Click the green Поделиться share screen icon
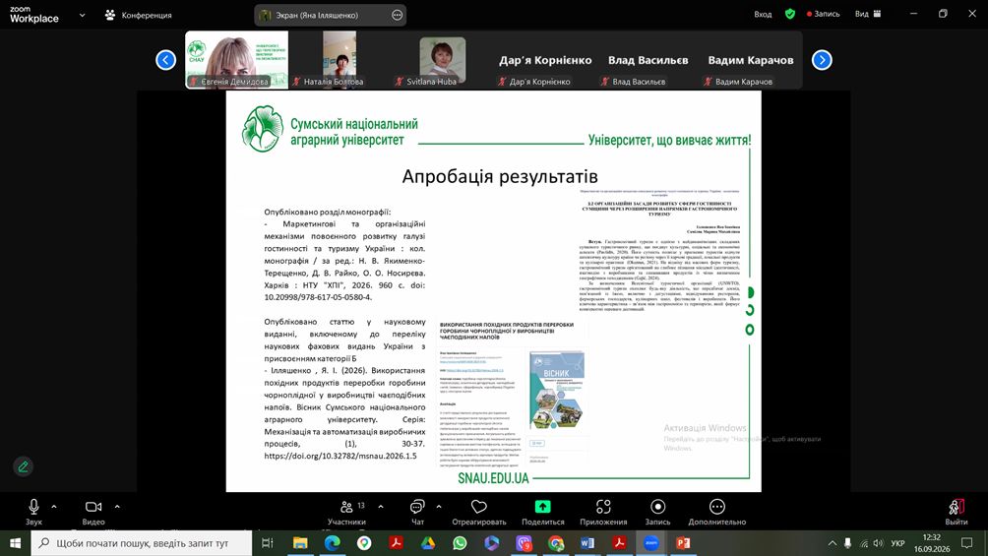 (x=542, y=507)
